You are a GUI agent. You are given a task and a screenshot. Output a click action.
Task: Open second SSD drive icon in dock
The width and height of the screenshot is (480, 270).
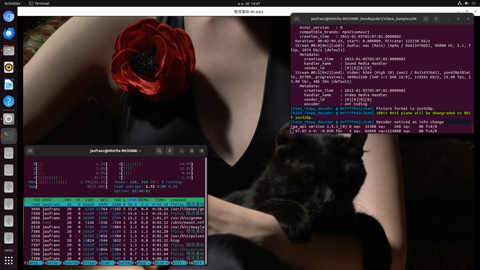point(9,170)
